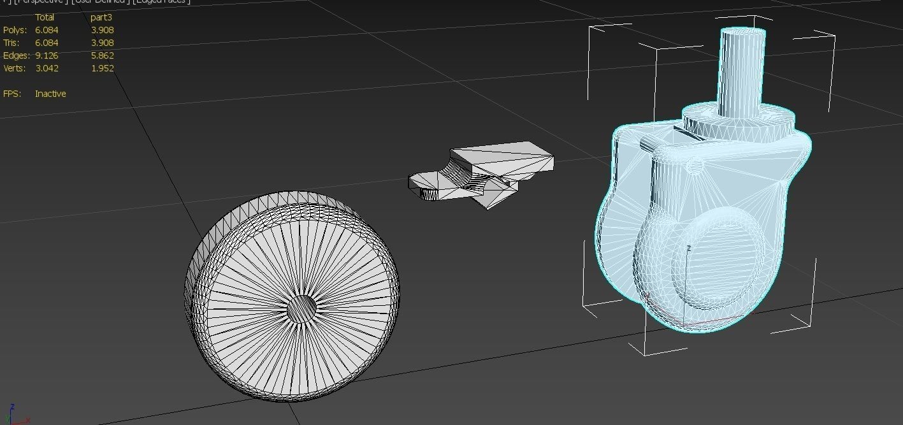
Task: Click the 'Total' statistics column header
Action: [45, 17]
